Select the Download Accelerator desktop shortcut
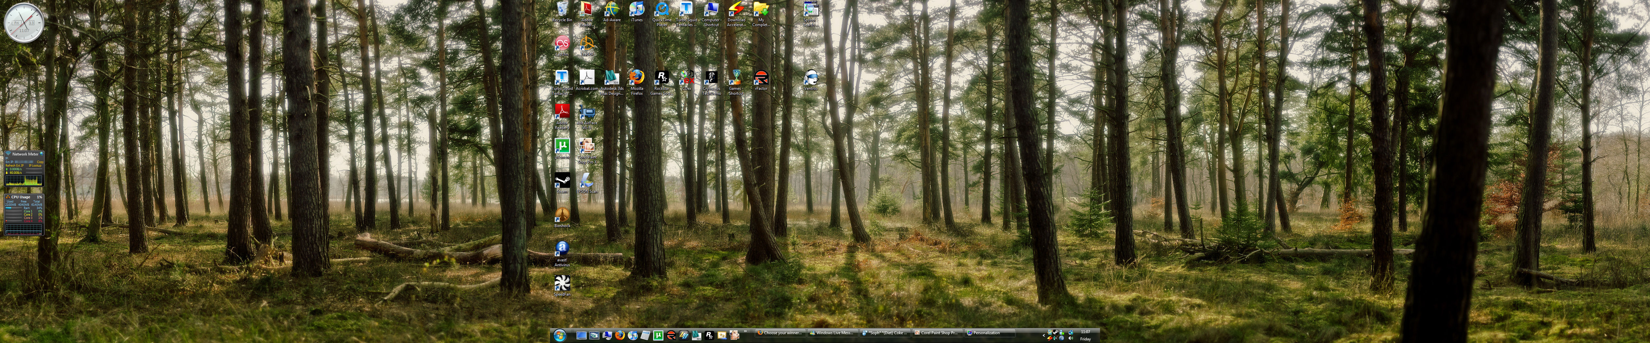The height and width of the screenshot is (343, 1650). pos(736,14)
